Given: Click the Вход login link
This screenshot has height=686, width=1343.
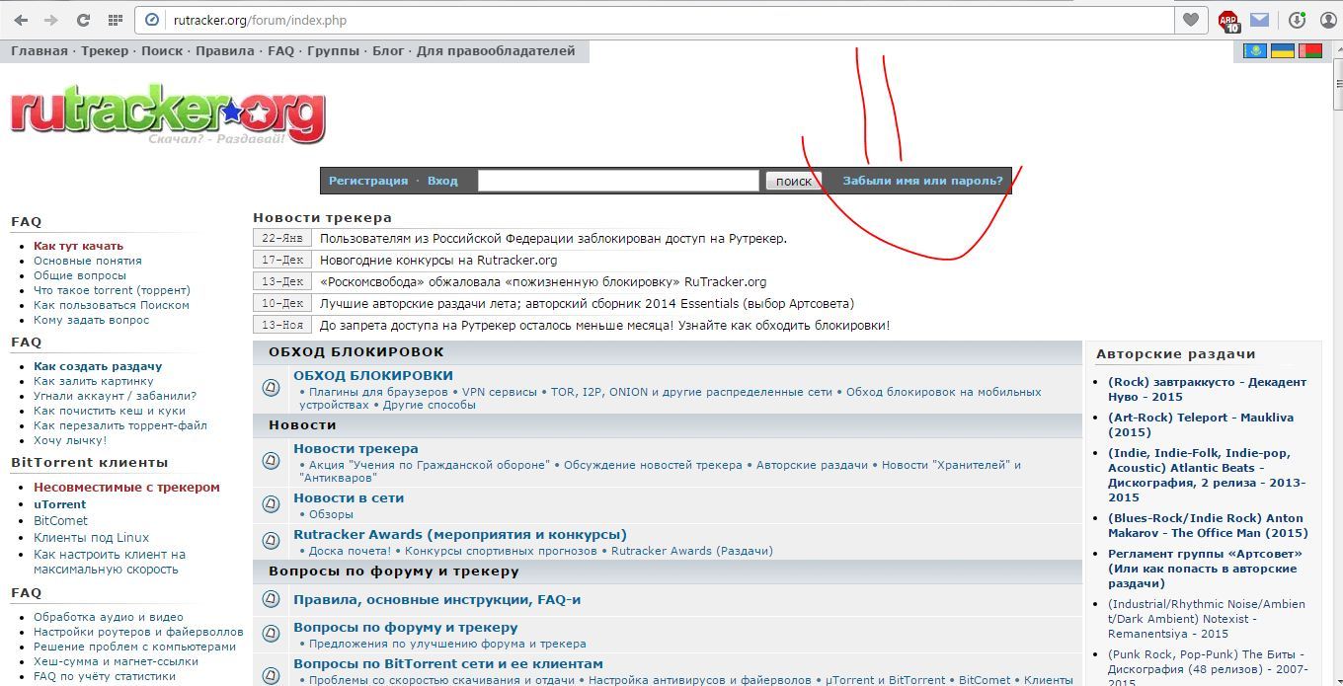Looking at the screenshot, I should [442, 181].
